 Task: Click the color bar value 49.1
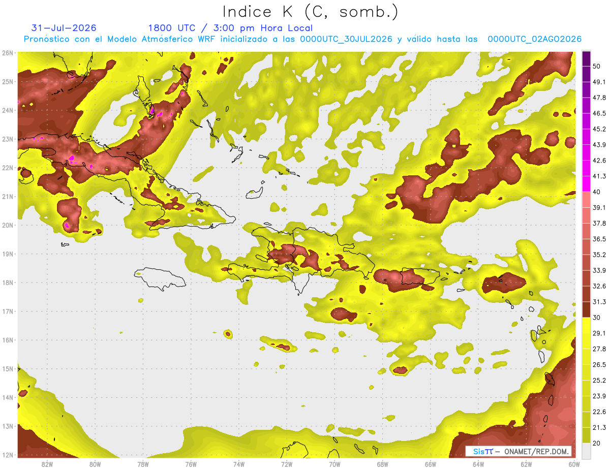[599, 82]
